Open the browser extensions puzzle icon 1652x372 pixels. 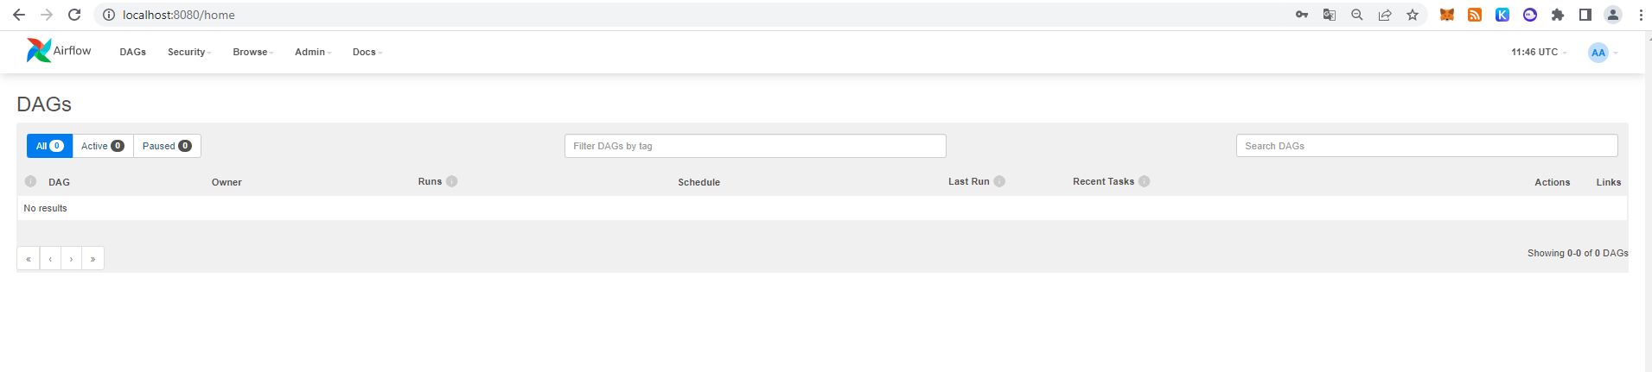coord(1558,15)
